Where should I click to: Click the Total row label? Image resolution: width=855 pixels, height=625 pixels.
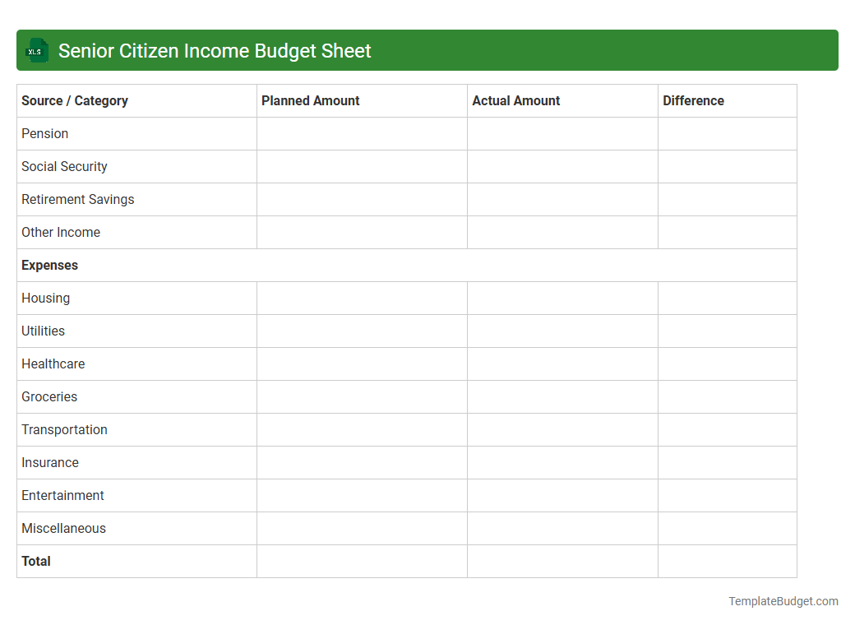click(36, 561)
